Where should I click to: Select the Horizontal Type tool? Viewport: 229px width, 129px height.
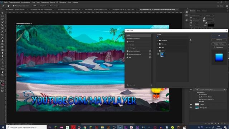click(3, 63)
